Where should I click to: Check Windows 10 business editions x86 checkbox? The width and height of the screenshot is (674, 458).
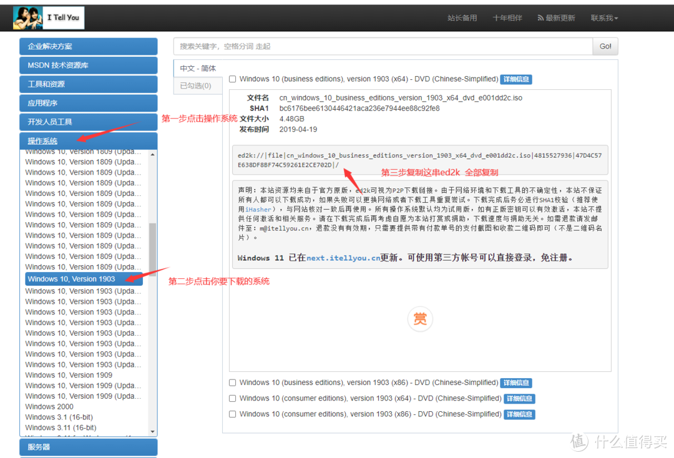pos(233,383)
